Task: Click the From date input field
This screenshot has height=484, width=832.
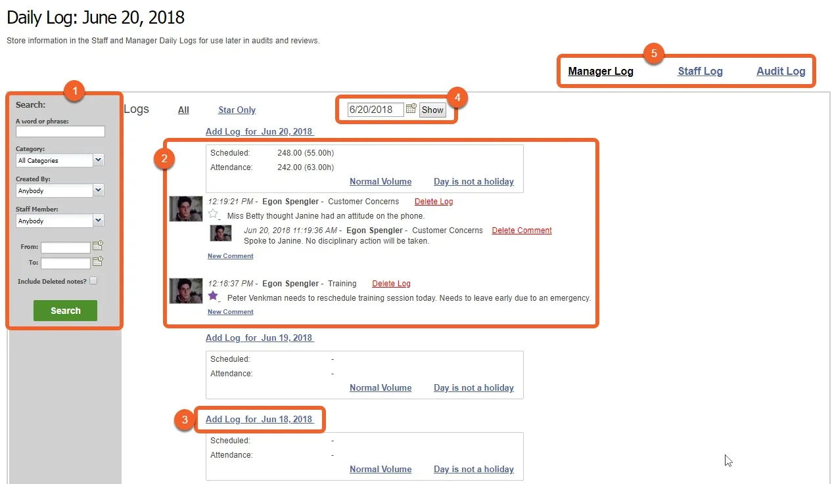Action: (66, 248)
